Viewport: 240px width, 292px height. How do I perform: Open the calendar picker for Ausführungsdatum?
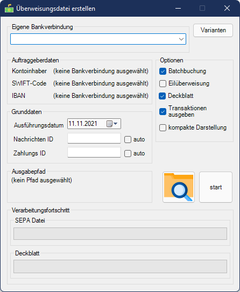click(x=109, y=124)
